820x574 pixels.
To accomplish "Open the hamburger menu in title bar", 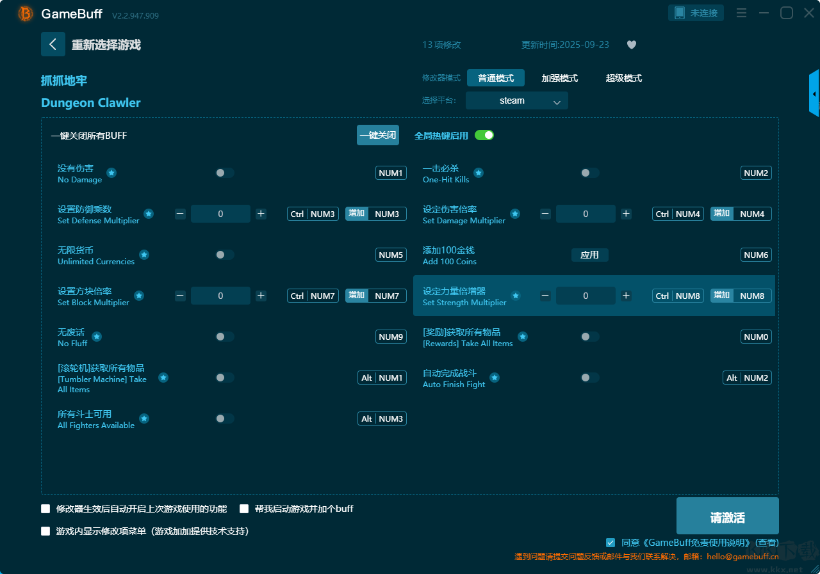I will (741, 13).
